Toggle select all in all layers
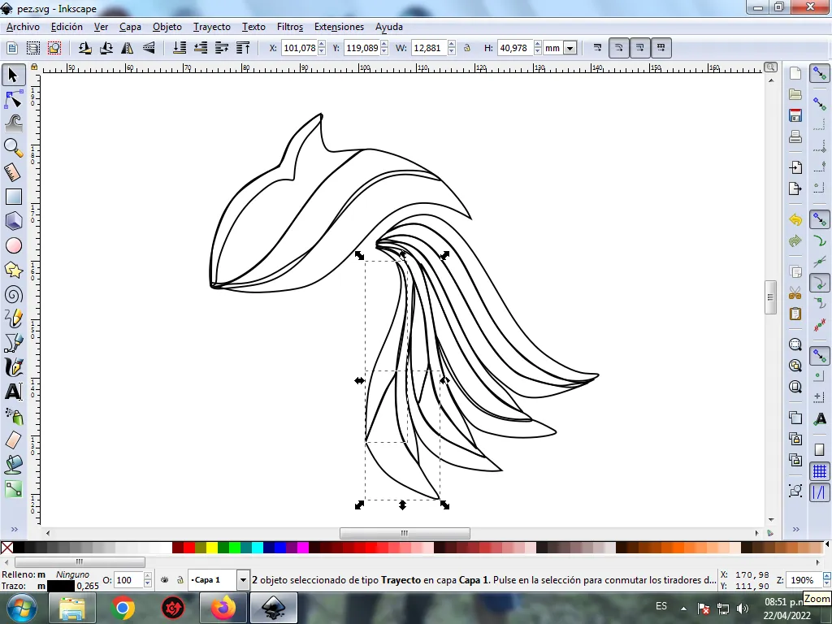832x624 pixels. (x=32, y=48)
